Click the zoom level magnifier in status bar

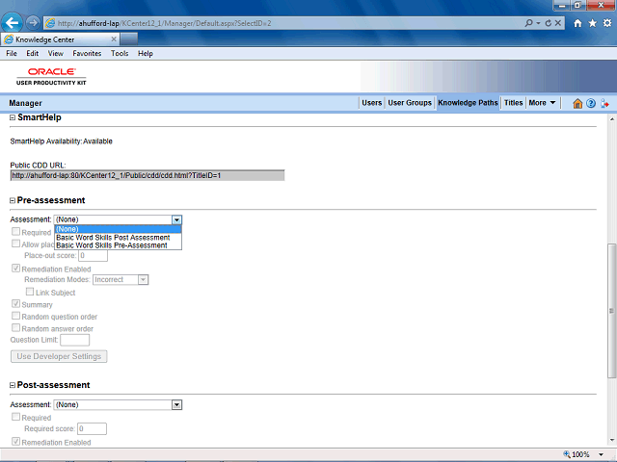567,454
